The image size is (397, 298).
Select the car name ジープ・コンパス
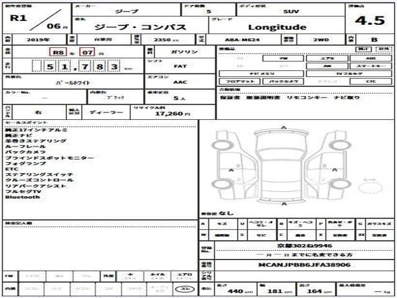[x=140, y=27]
